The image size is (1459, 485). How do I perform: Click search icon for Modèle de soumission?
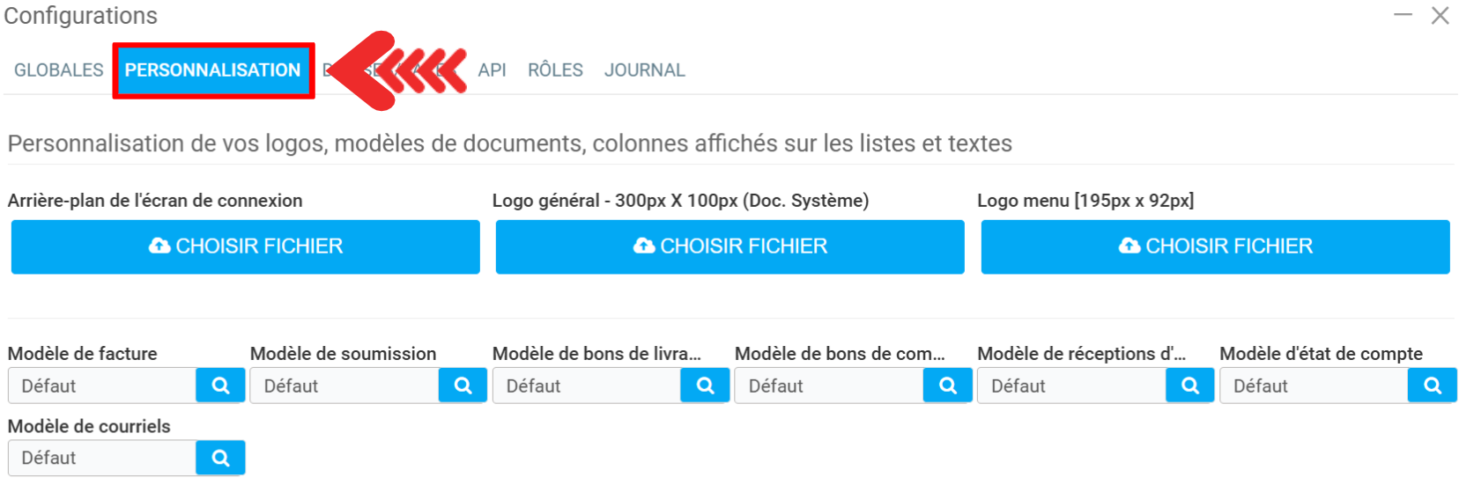(x=463, y=386)
